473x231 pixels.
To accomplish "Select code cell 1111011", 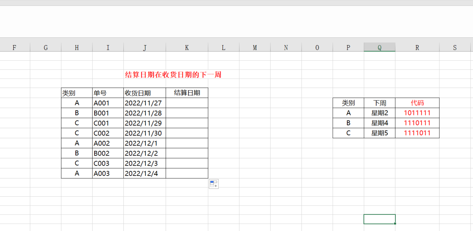I will tap(417, 133).
